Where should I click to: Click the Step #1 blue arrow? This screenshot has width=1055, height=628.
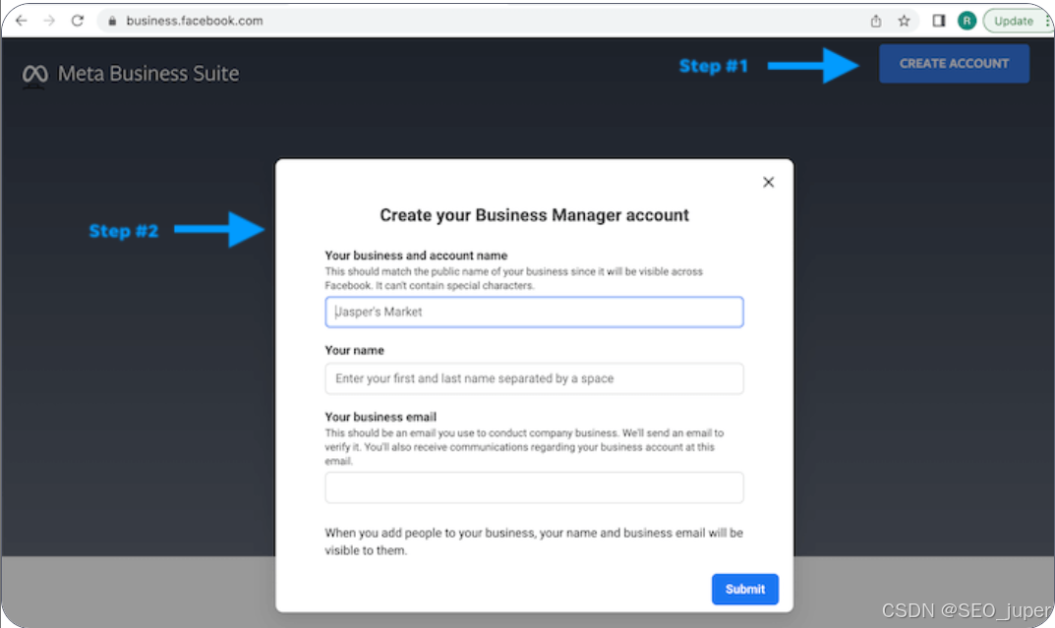click(813, 66)
